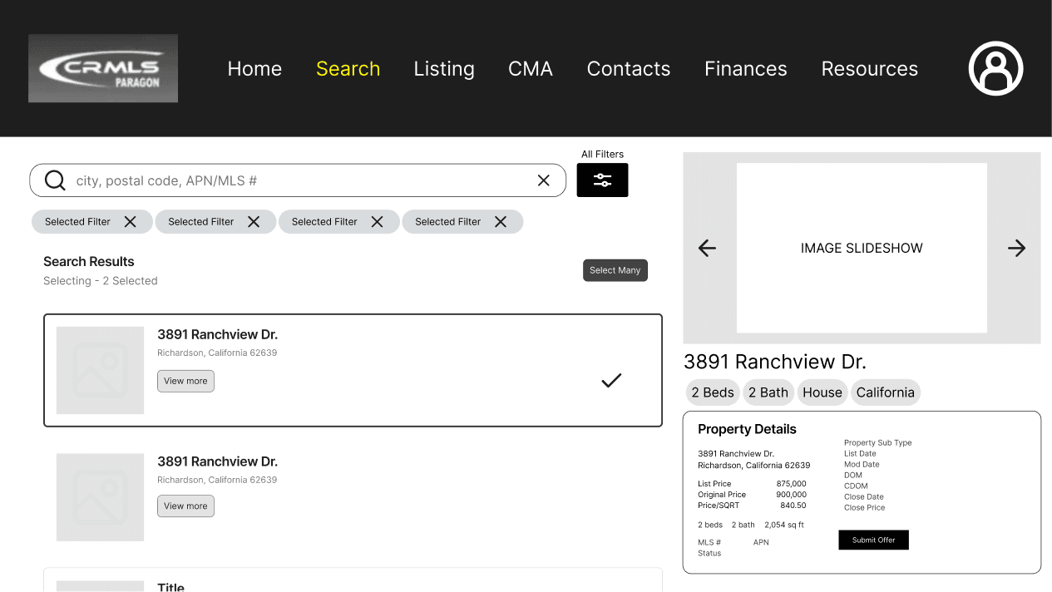Image resolution: width=1052 pixels, height=592 pixels.
Task: Click the Status label
Action: (709, 554)
